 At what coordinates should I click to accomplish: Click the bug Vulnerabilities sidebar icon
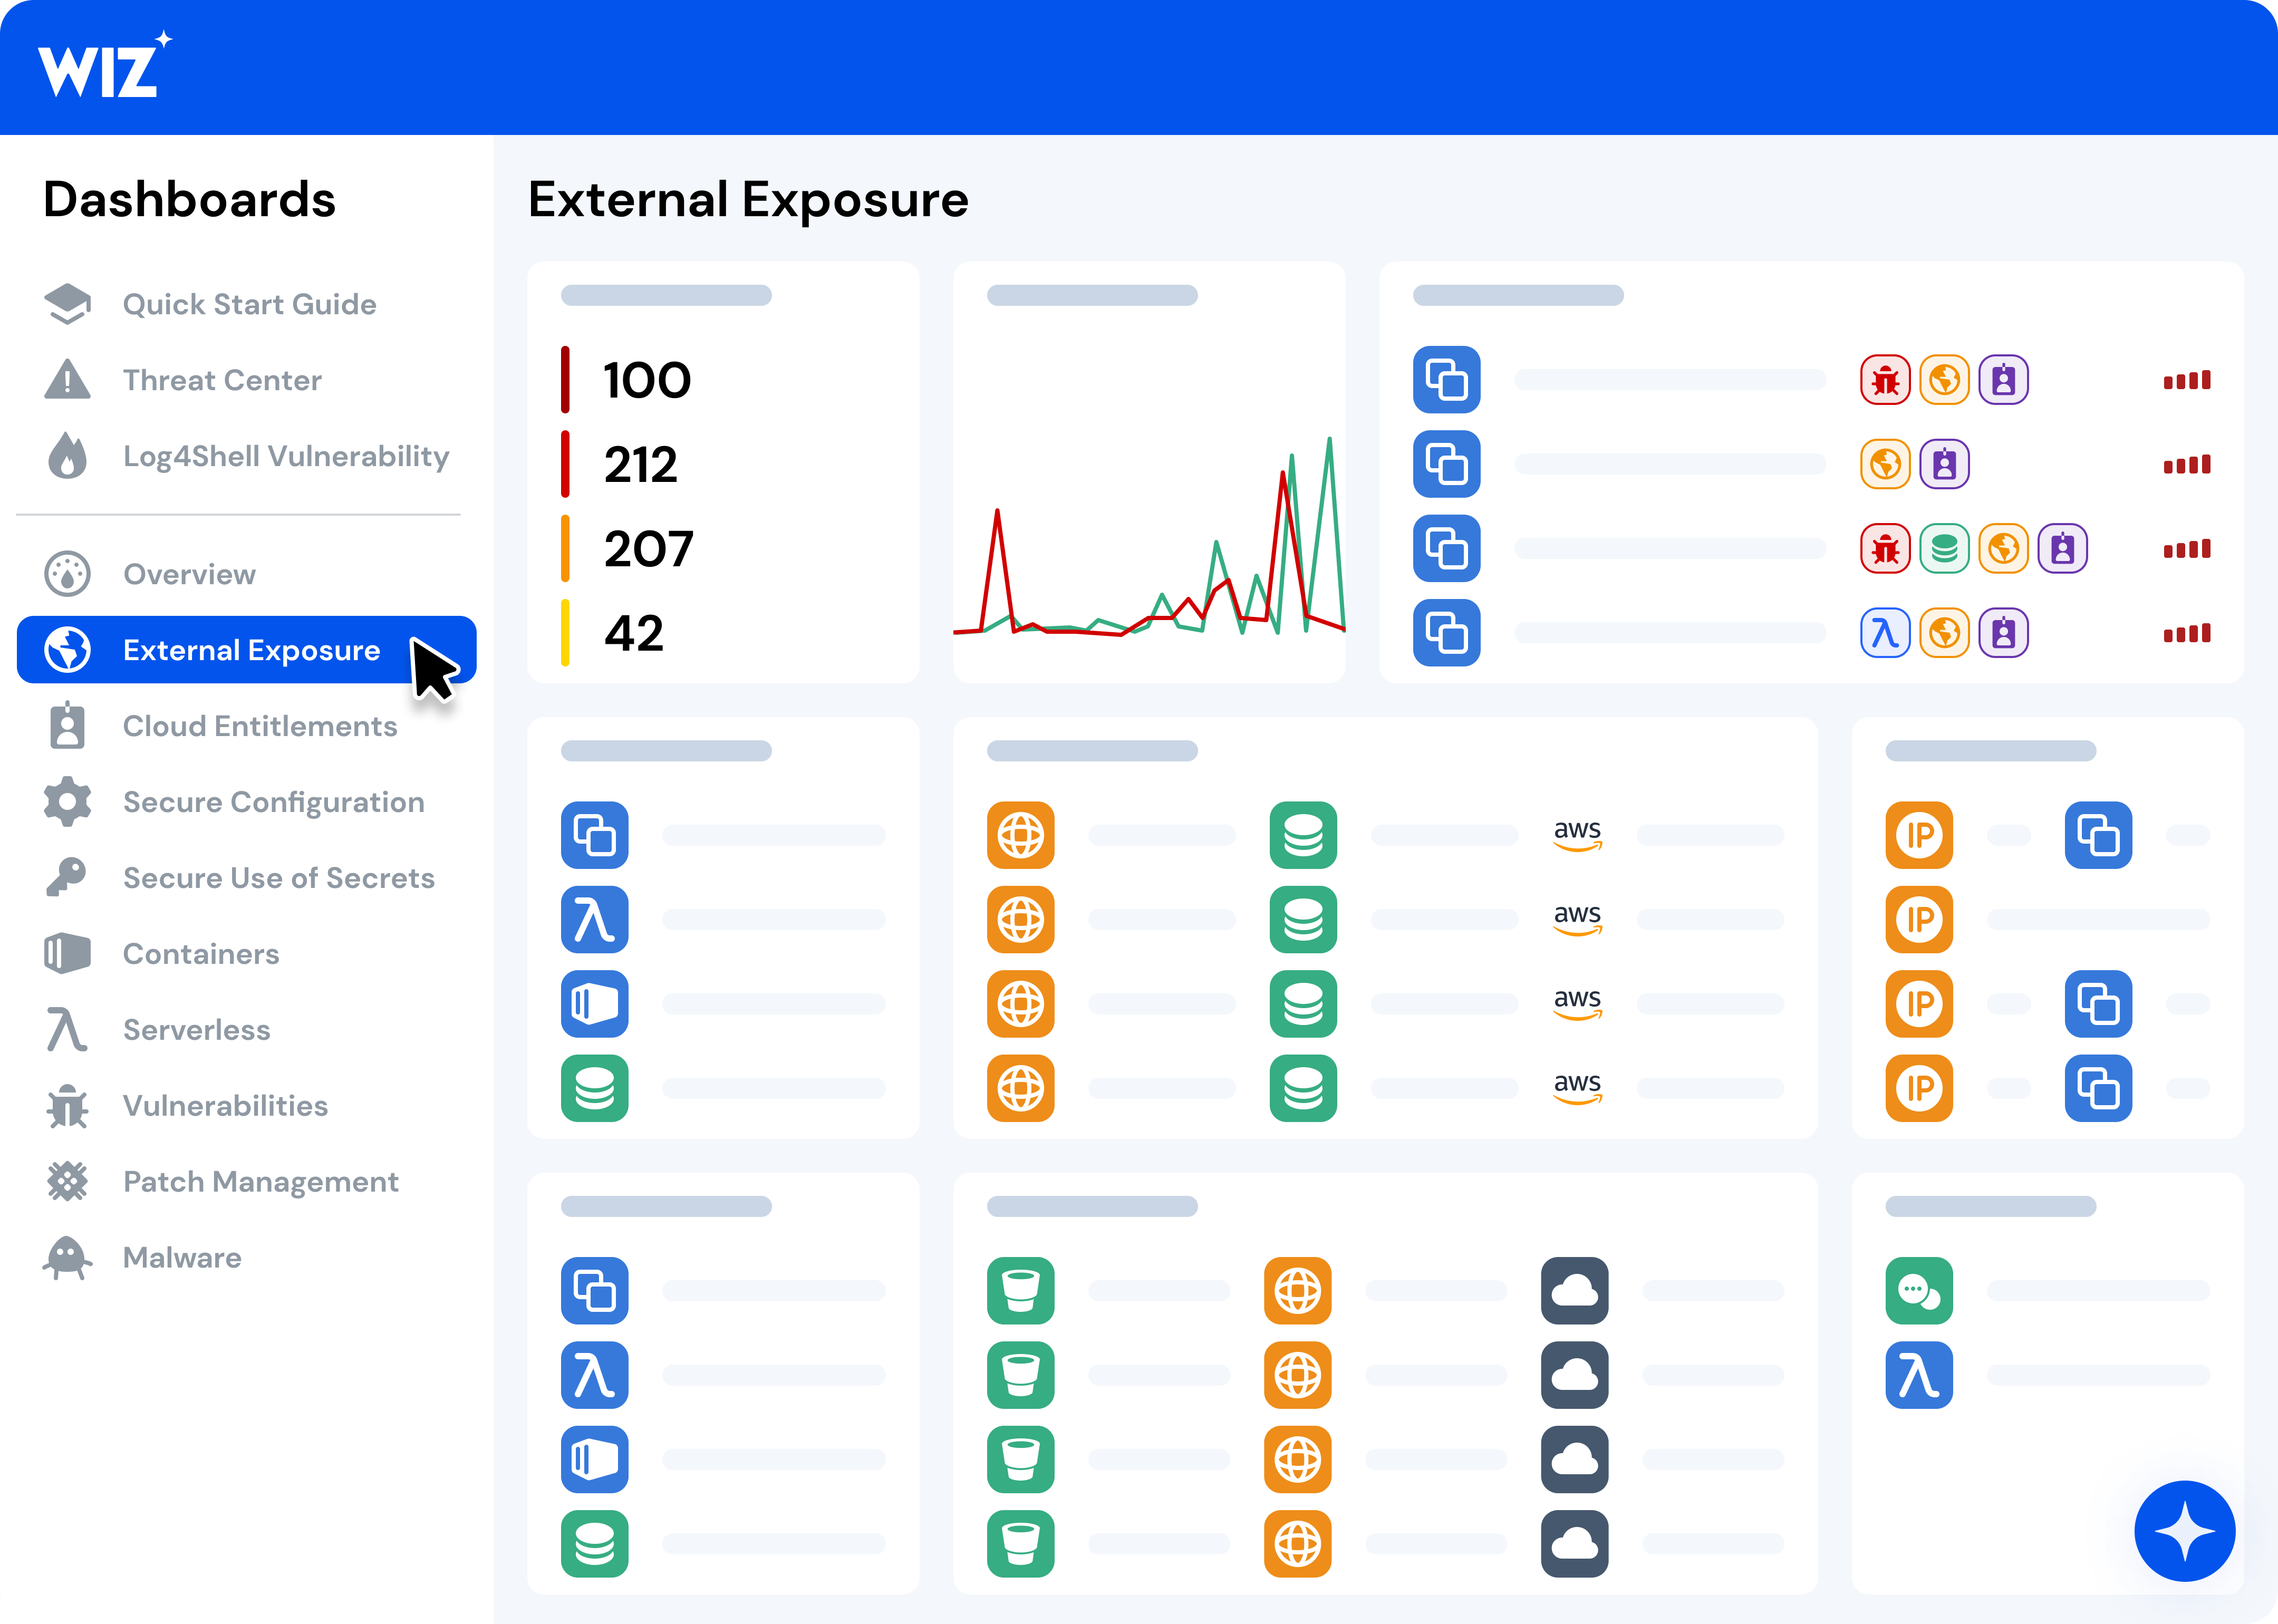pos(67,1106)
